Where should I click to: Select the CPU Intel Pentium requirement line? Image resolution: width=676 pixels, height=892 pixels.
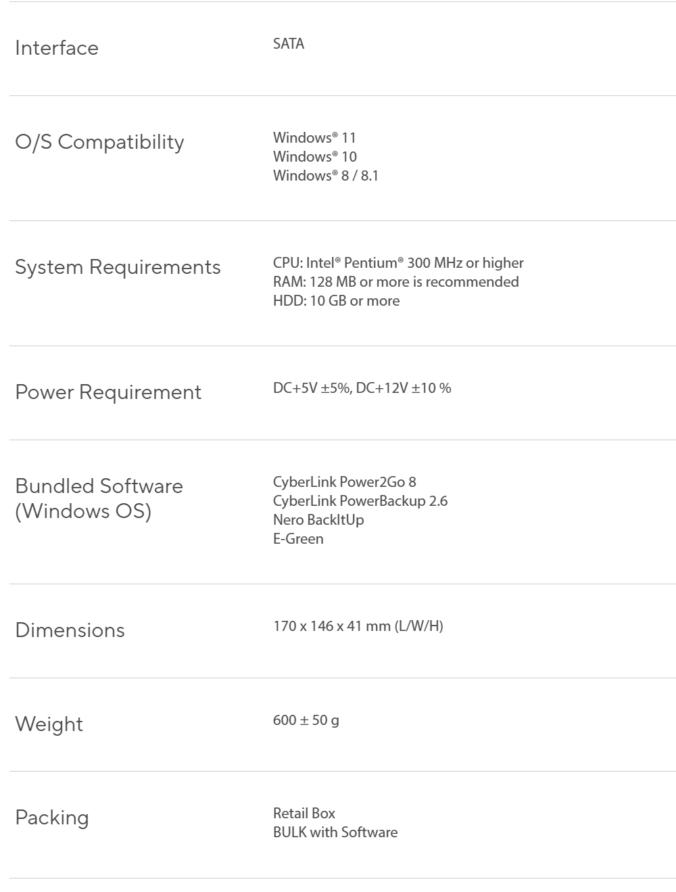pyautogui.click(x=398, y=262)
